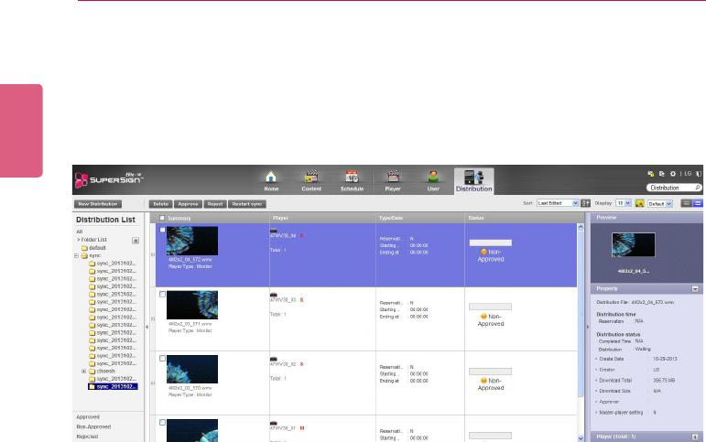Screen dimensions: 706x442
Task: Click the 4M2x2_04_572.wmv progress bar
Action: (x=490, y=243)
